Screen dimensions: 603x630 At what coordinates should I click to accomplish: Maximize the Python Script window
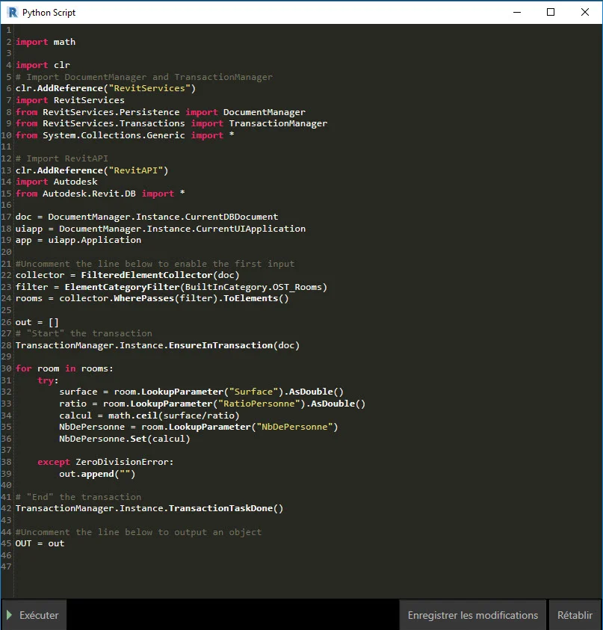551,13
